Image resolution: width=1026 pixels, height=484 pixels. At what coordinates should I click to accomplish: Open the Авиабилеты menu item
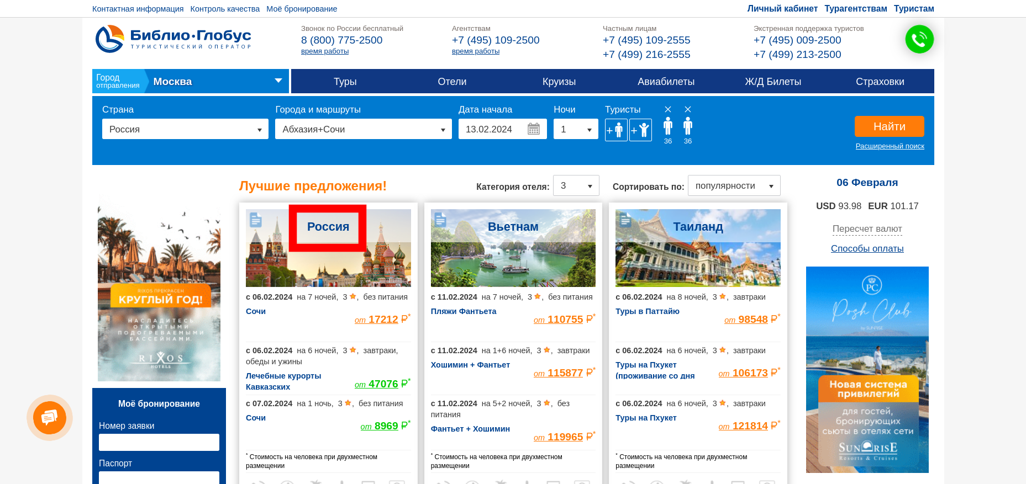(666, 82)
